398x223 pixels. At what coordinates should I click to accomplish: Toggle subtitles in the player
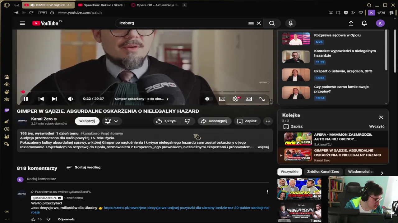(222, 99)
